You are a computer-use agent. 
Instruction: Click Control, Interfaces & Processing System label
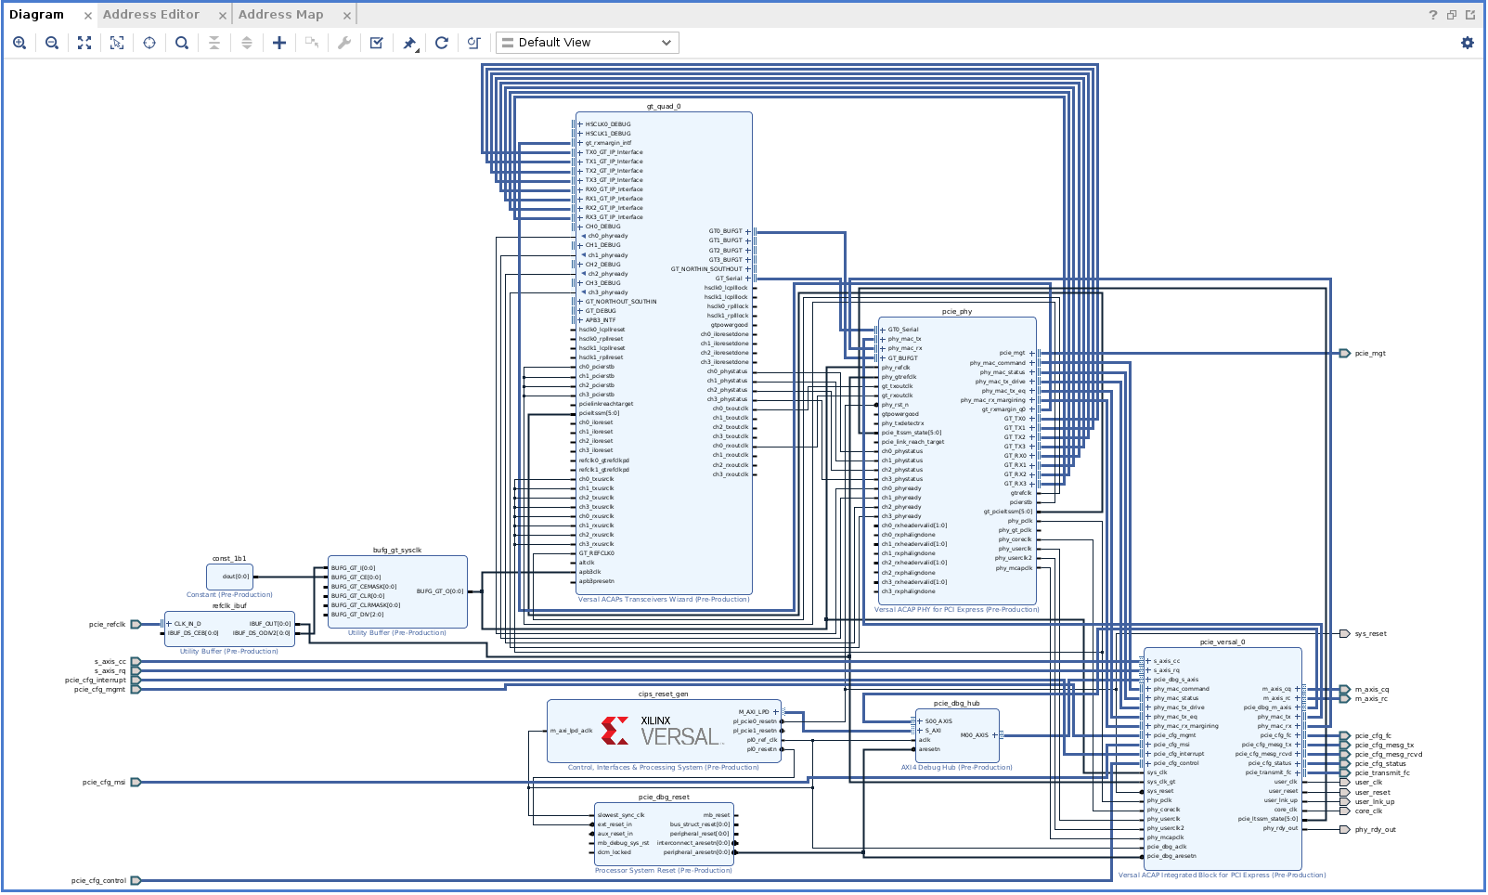pyautogui.click(x=664, y=768)
